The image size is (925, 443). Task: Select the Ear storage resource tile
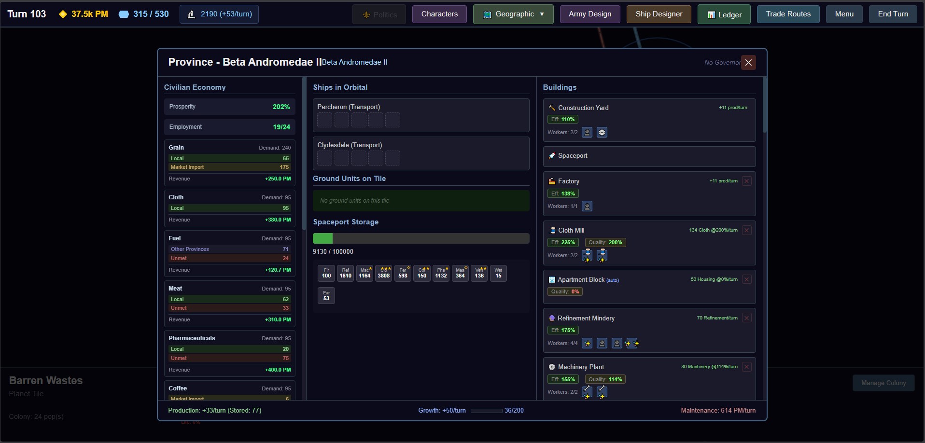[x=326, y=296]
